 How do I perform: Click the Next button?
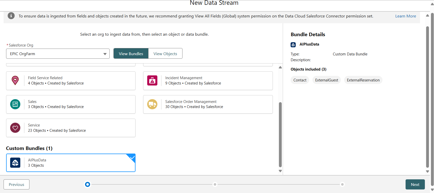point(415,184)
